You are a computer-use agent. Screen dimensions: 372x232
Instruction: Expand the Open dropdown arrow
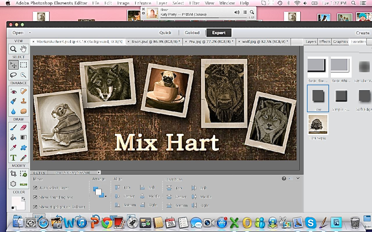30,33
